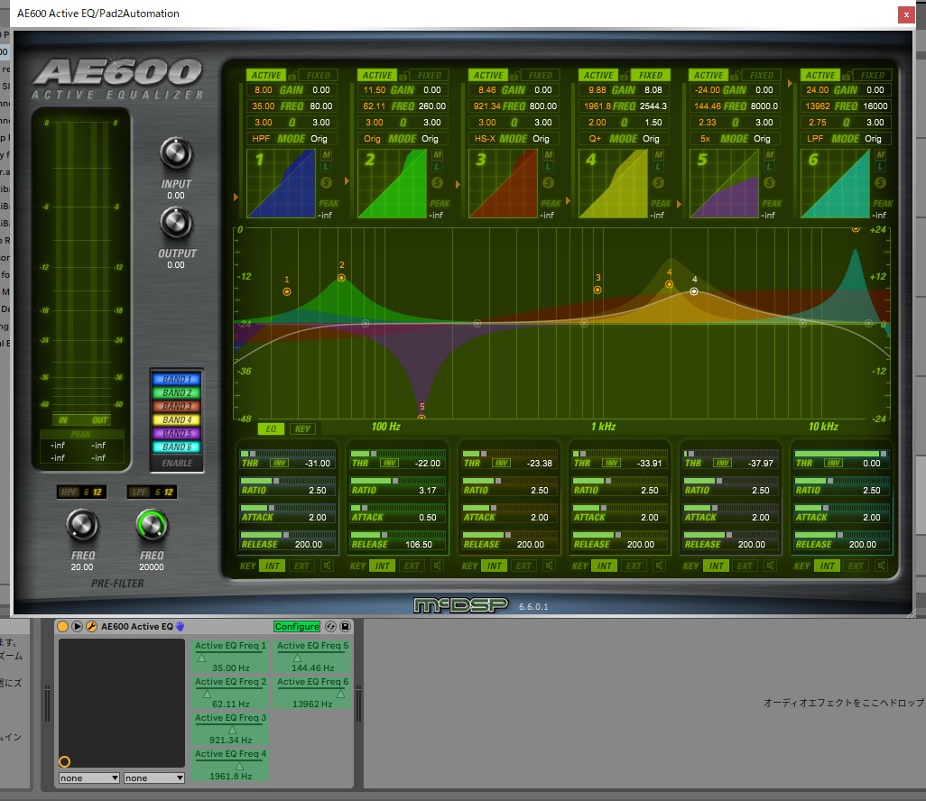Click Band 1 gain value 8.00
The image size is (926, 801).
tap(263, 89)
